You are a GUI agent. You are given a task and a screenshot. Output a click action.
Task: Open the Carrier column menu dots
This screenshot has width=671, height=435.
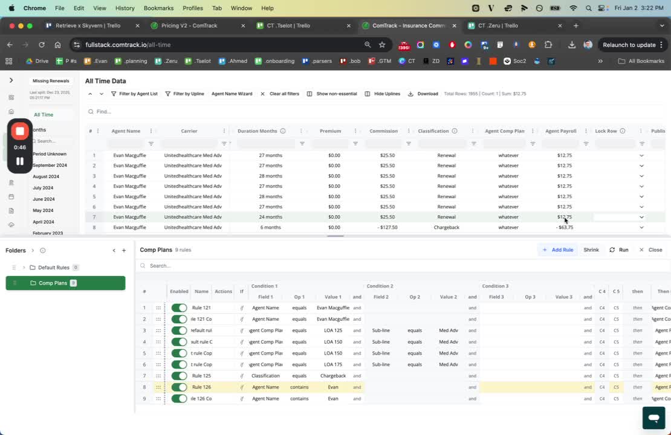(224, 131)
